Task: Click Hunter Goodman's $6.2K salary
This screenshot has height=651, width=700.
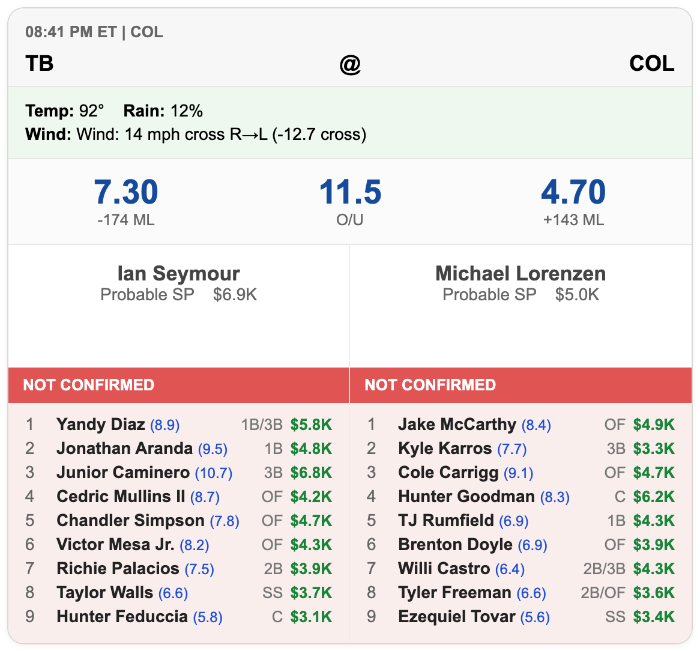Action: tap(654, 497)
